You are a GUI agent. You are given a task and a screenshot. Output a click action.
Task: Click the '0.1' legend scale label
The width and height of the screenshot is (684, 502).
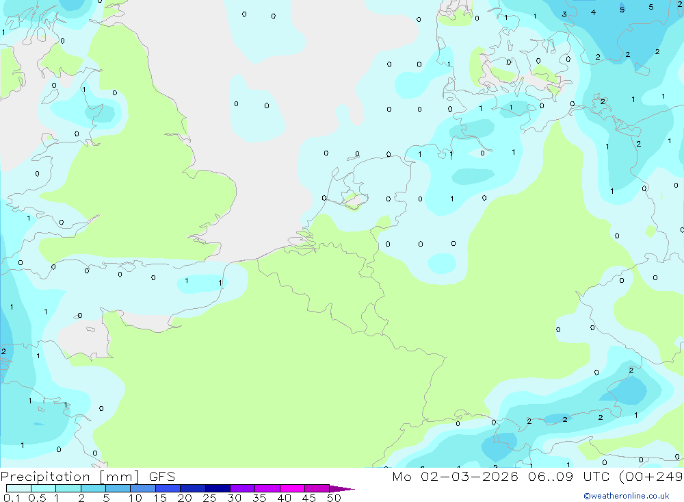tap(12, 498)
